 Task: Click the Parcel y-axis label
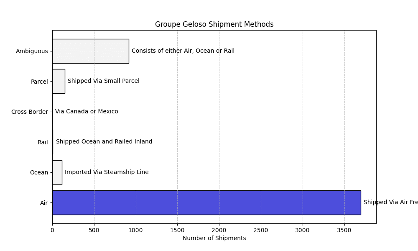(39, 82)
